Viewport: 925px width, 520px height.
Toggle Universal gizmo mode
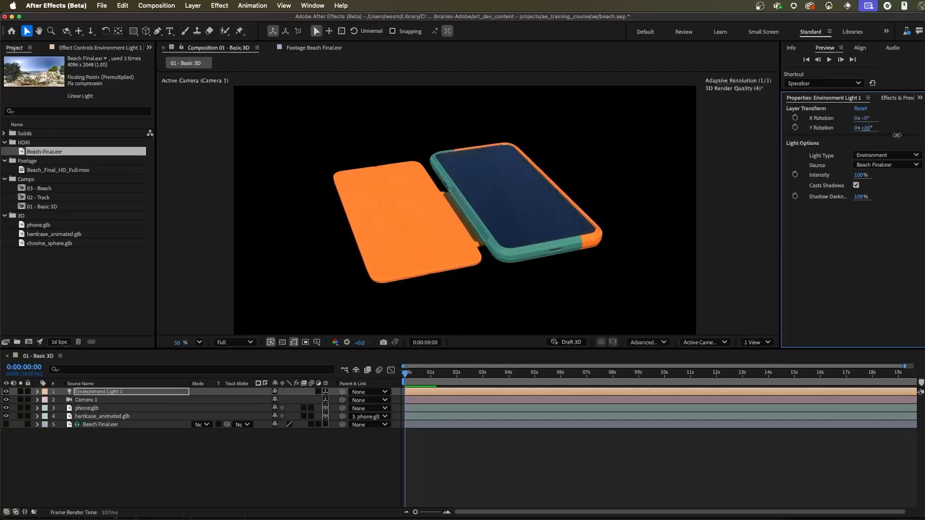pos(366,31)
